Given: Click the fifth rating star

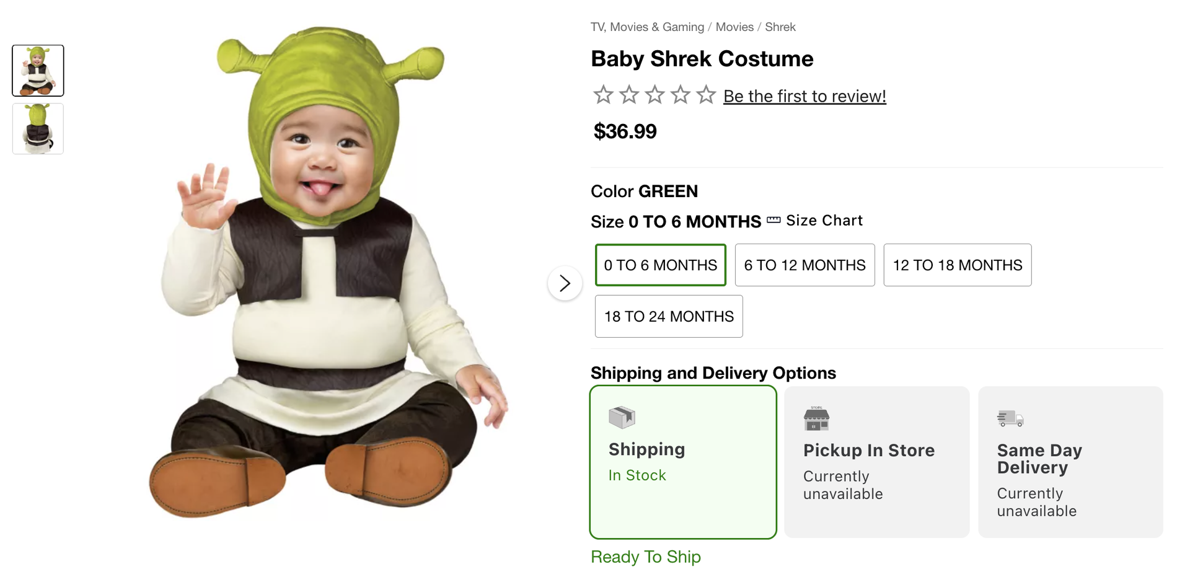Looking at the screenshot, I should 706,95.
